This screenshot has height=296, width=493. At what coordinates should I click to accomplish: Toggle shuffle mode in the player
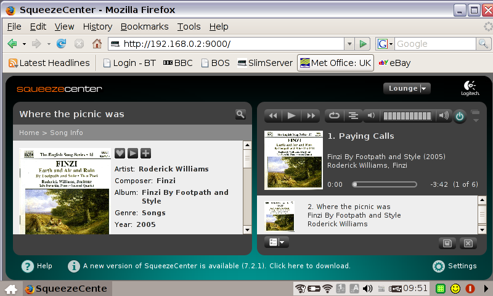[352, 115]
